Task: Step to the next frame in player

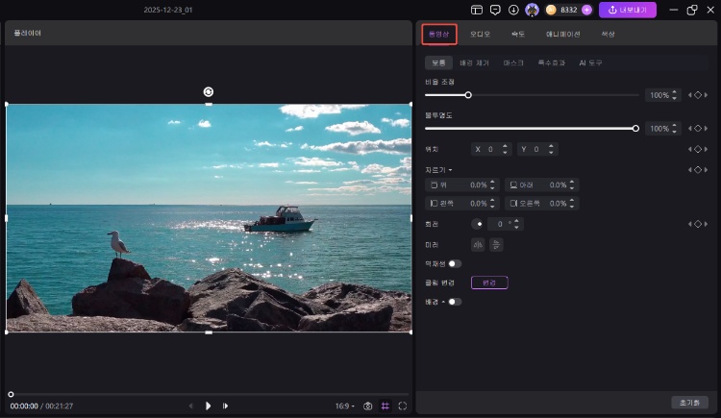Action: (x=225, y=406)
